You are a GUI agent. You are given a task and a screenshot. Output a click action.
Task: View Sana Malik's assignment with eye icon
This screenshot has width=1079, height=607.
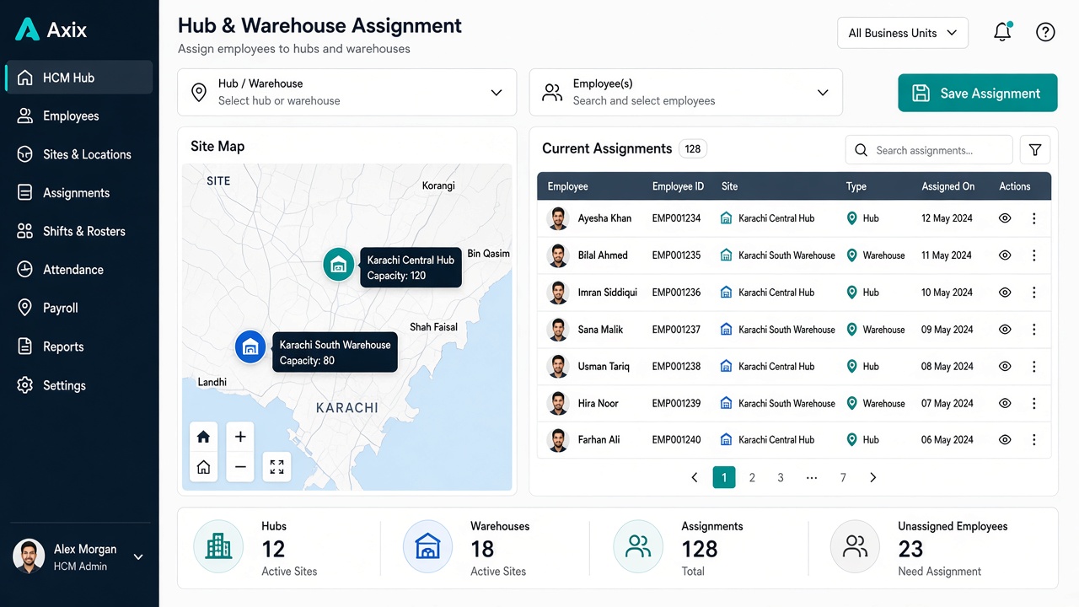1005,330
